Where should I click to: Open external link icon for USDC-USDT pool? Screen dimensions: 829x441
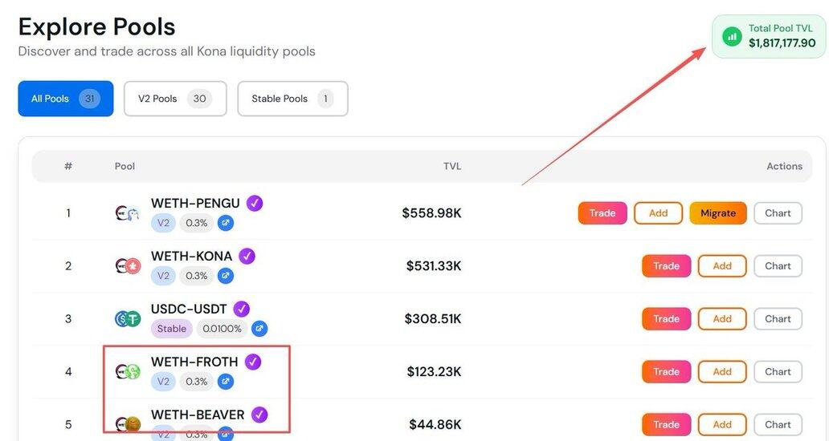[x=259, y=329]
